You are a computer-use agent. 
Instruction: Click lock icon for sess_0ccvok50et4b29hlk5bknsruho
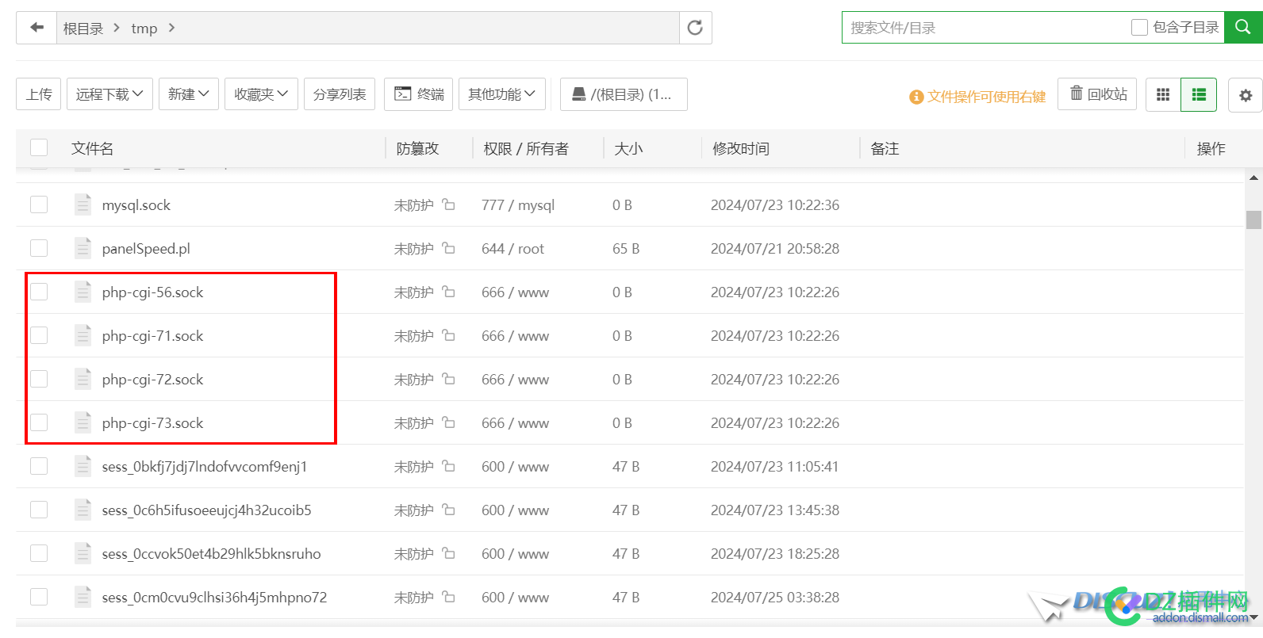(x=448, y=553)
